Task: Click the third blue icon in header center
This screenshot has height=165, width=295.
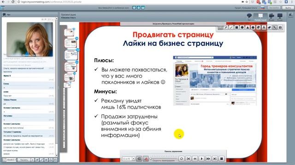Action: 143,8
